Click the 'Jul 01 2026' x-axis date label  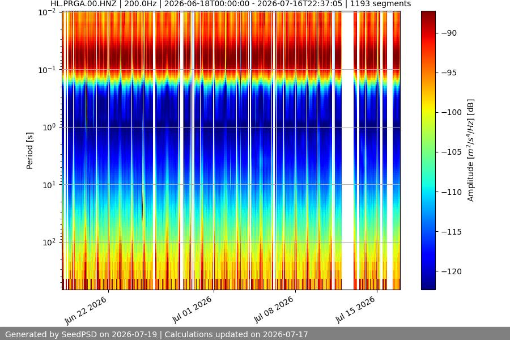192,310
